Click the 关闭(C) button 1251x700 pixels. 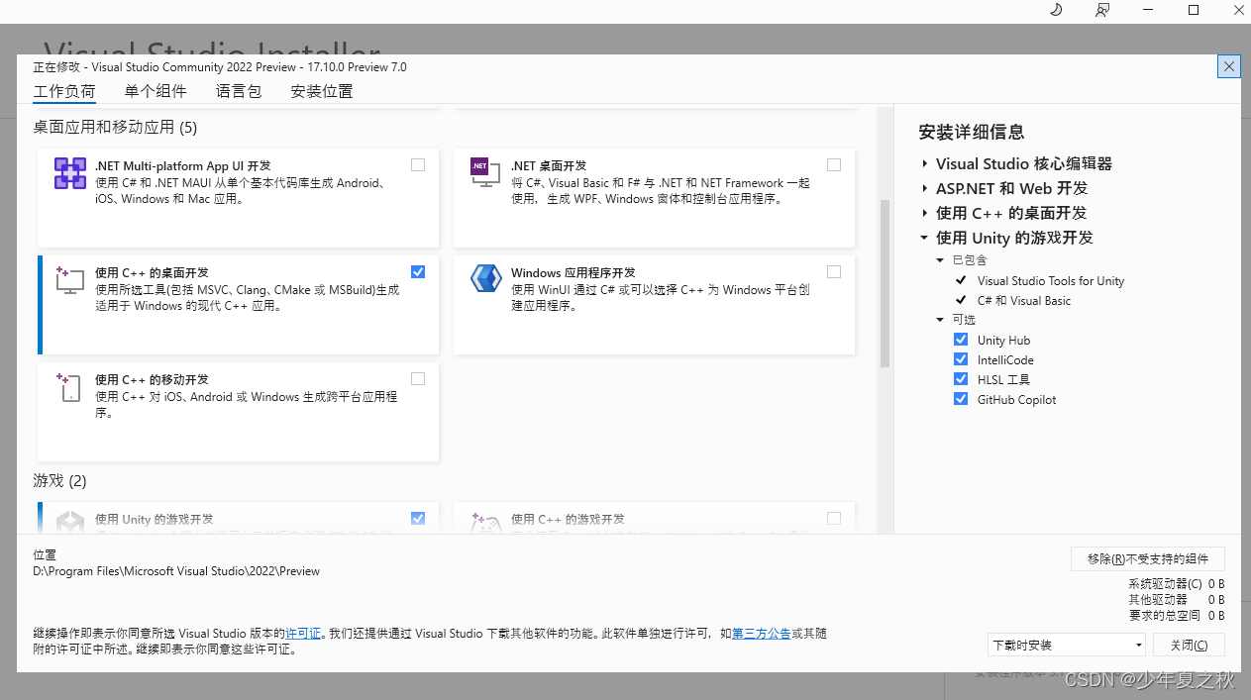point(1189,645)
